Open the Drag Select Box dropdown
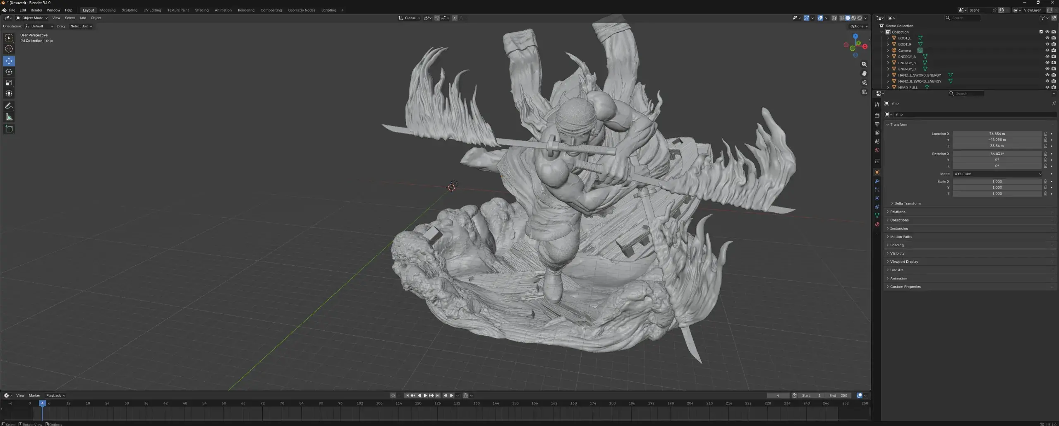1059x426 pixels. click(x=81, y=26)
